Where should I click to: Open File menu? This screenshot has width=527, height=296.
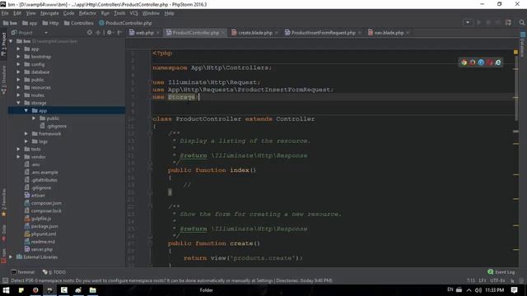click(x=5, y=13)
